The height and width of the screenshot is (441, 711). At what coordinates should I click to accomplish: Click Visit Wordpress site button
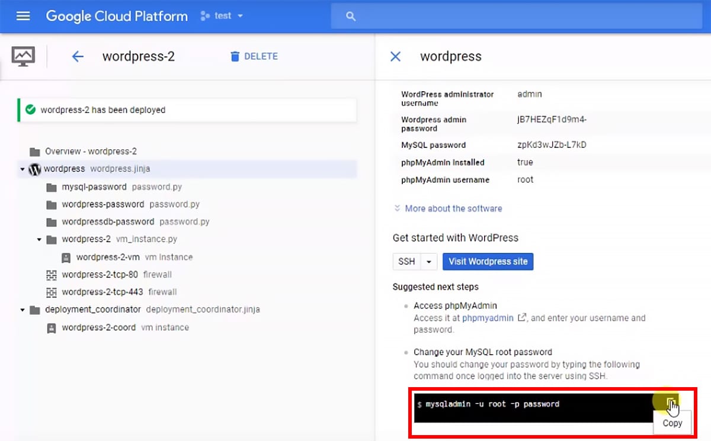[x=488, y=261]
